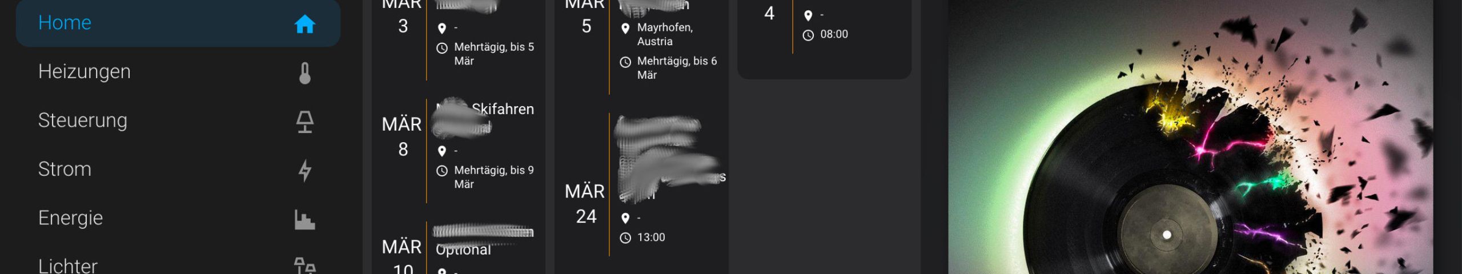This screenshot has height=274, width=1462.
Task: Click the lamp icon beside Steuerung
Action: pos(304,122)
